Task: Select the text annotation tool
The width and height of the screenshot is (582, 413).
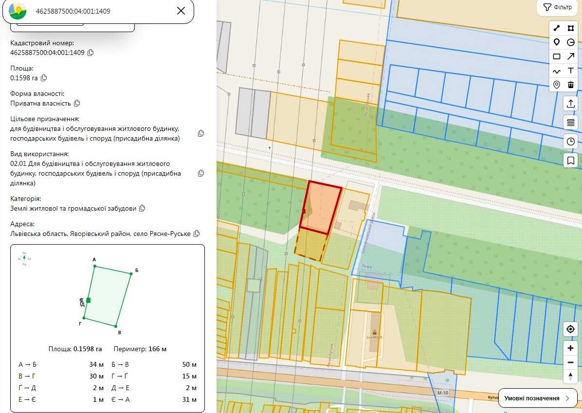Action: coord(571,71)
